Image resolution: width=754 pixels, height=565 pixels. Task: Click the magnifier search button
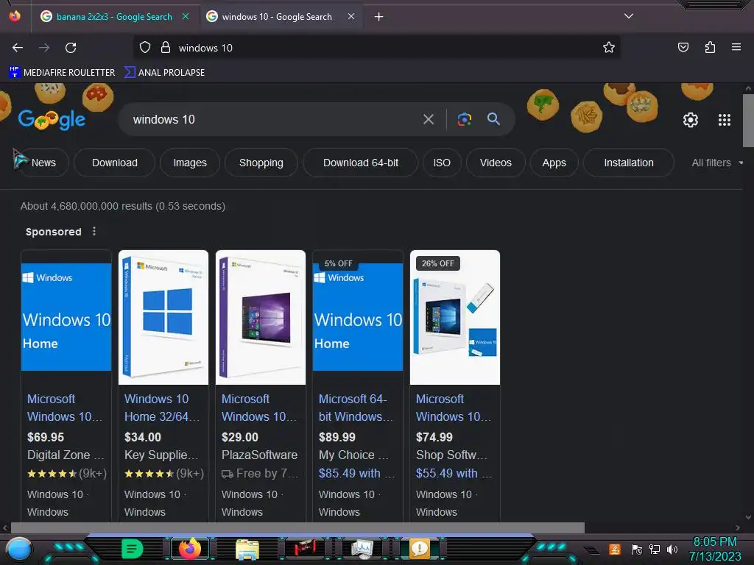pos(493,119)
